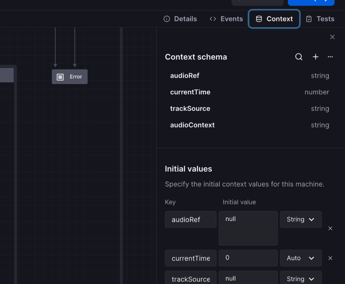Expand the trackSource String type dropdown
This screenshot has height=284, width=345.
pyautogui.click(x=300, y=279)
